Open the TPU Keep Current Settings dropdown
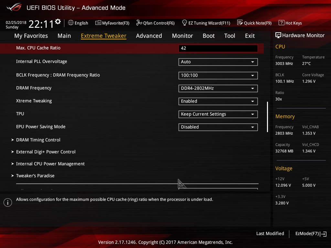Image resolution: width=331 pixels, height=248 pixels. (218, 114)
